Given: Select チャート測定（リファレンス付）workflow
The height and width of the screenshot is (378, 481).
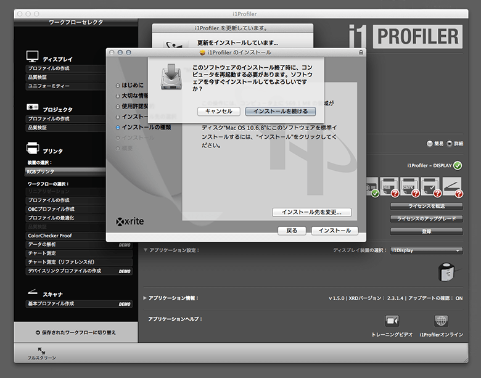Looking at the screenshot, I should (79, 262).
